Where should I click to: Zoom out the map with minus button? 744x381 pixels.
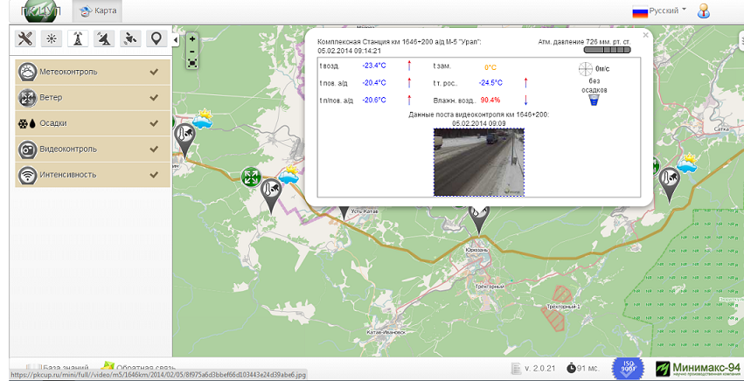(x=192, y=51)
